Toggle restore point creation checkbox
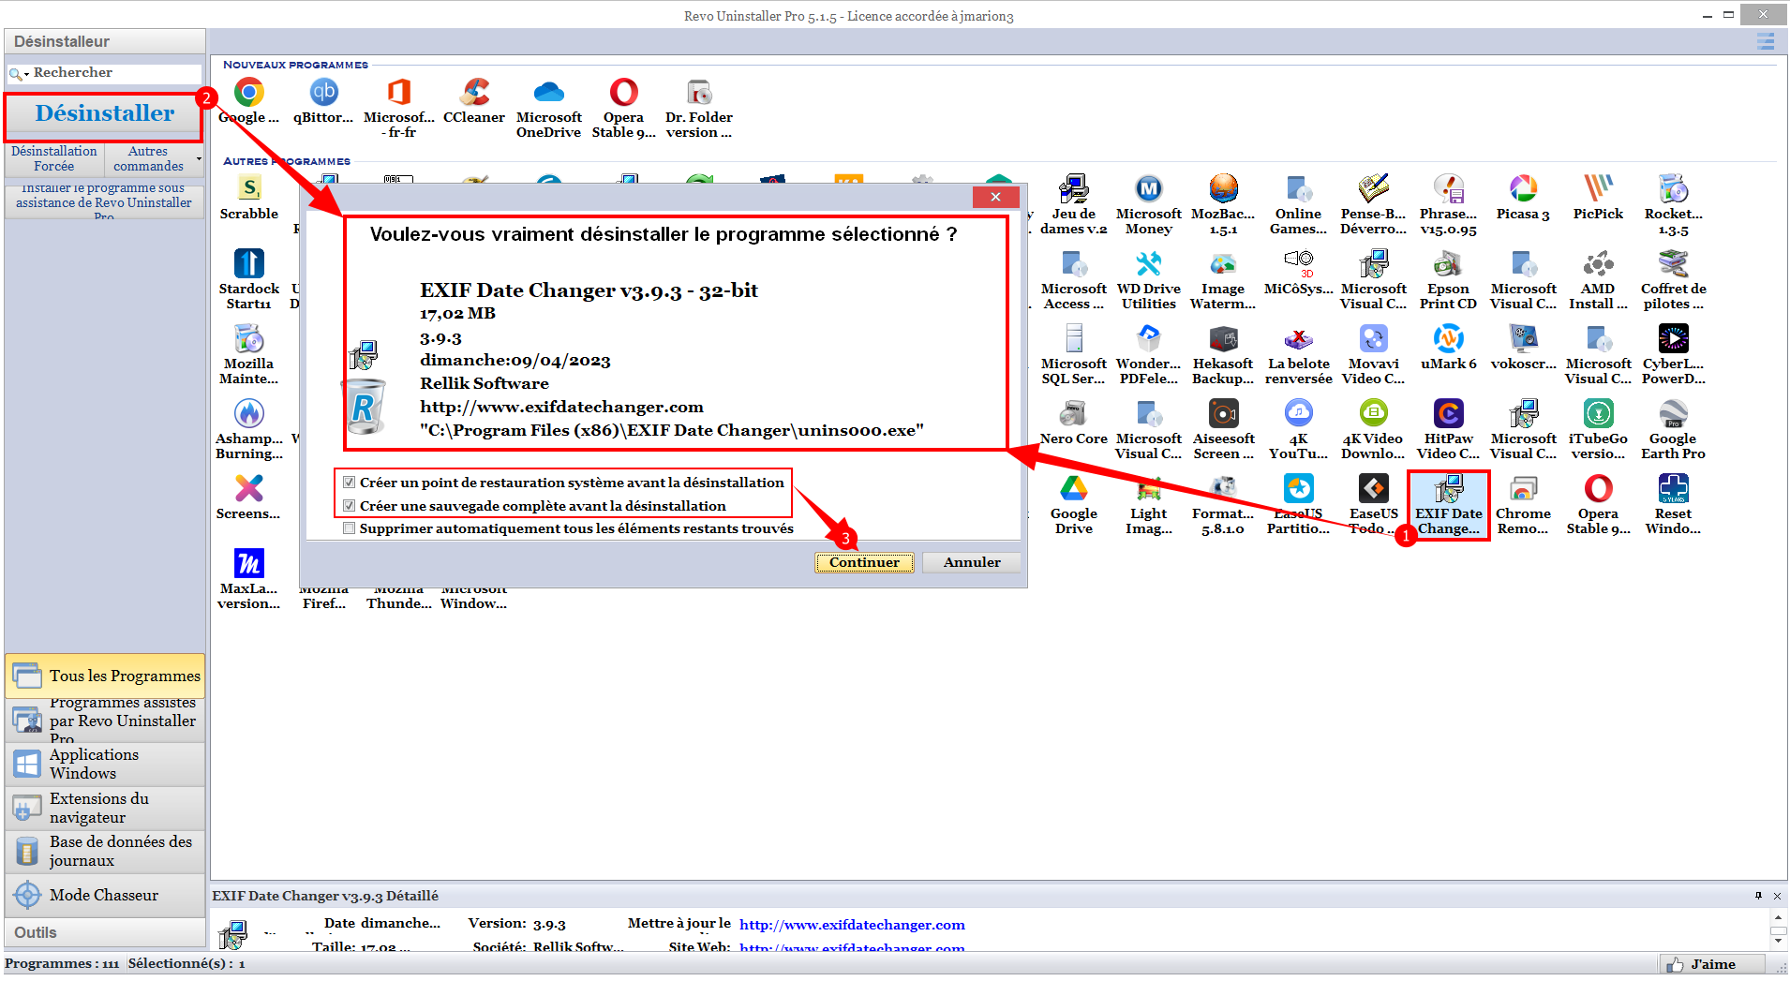The height and width of the screenshot is (981, 1790). pos(350,483)
